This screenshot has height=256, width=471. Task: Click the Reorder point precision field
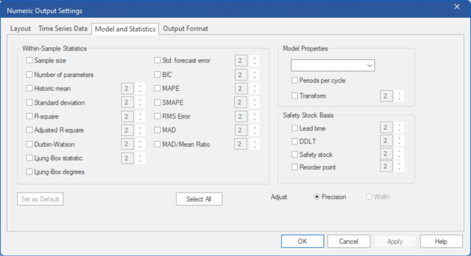tap(386, 167)
